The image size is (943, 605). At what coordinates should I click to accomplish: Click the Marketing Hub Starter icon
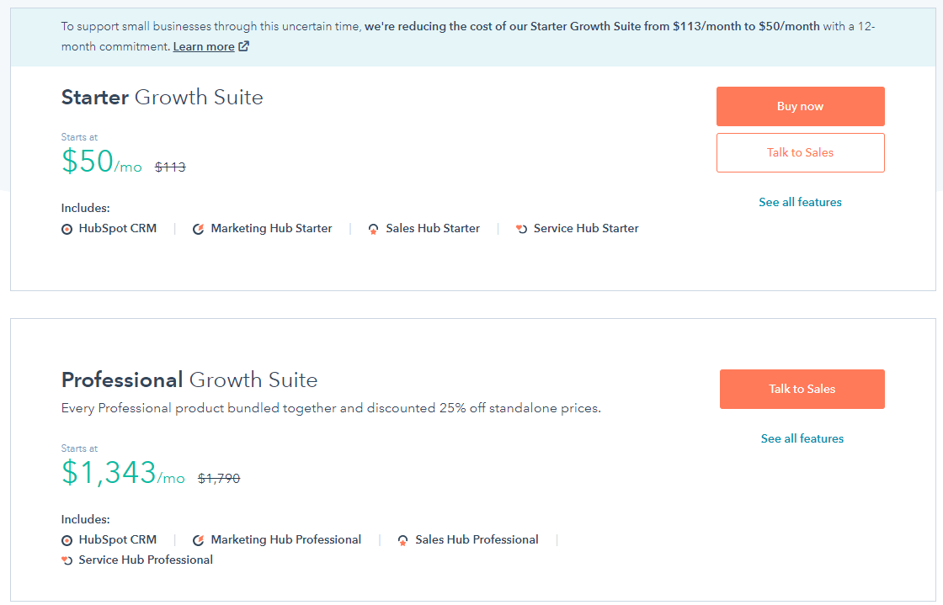click(x=199, y=229)
